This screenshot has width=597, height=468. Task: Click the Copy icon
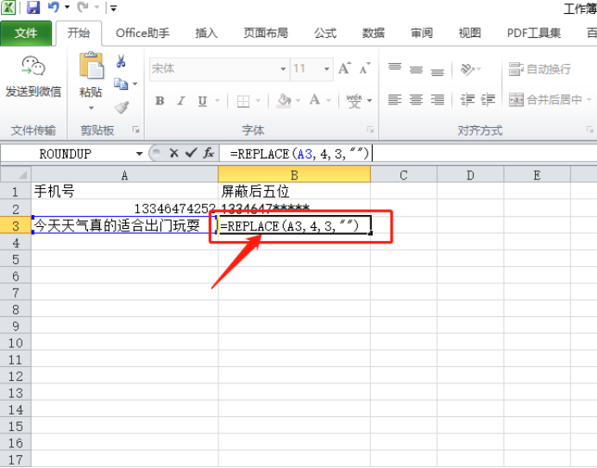(121, 84)
